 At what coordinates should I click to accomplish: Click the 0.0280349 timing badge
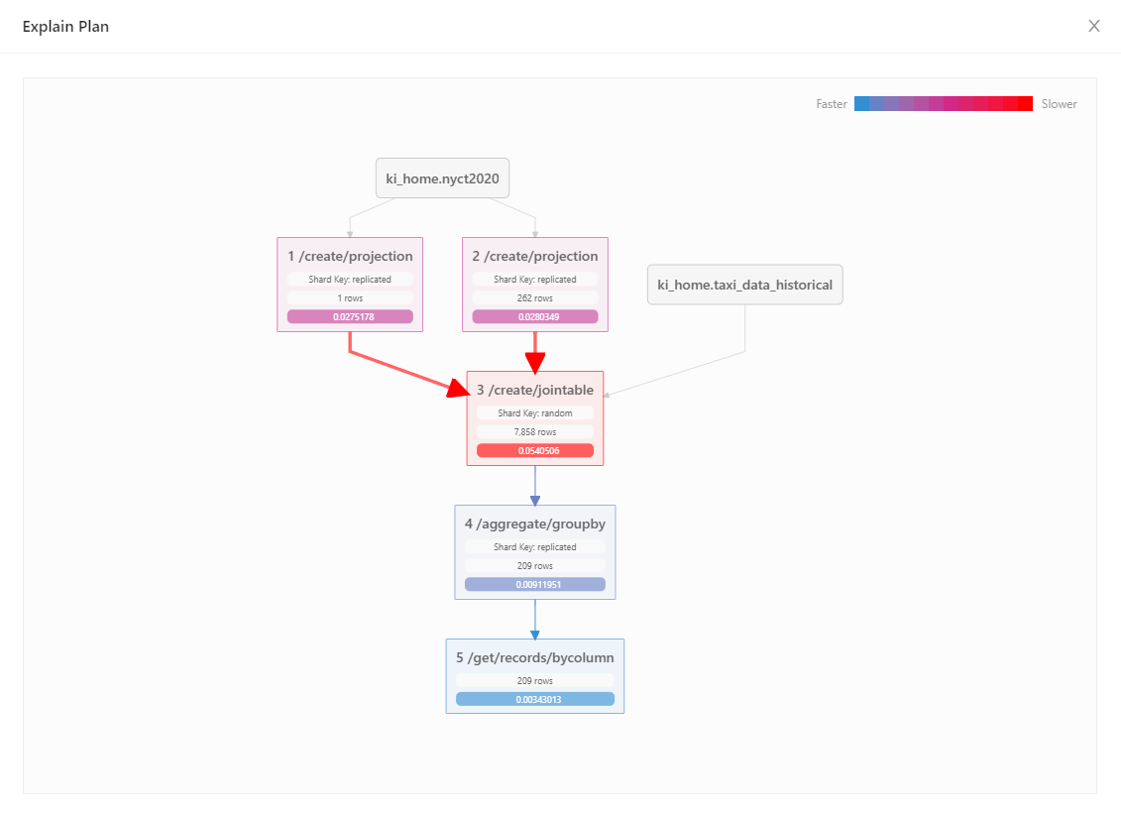point(534,315)
